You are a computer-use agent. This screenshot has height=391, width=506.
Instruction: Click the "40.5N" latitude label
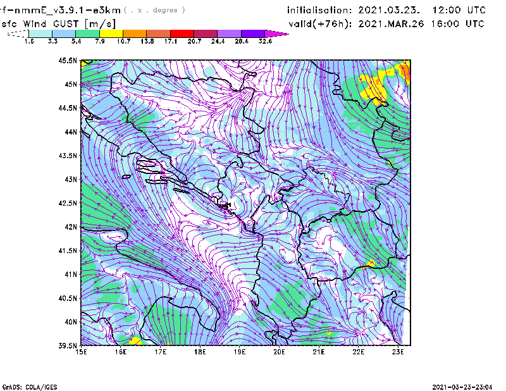tap(68, 298)
